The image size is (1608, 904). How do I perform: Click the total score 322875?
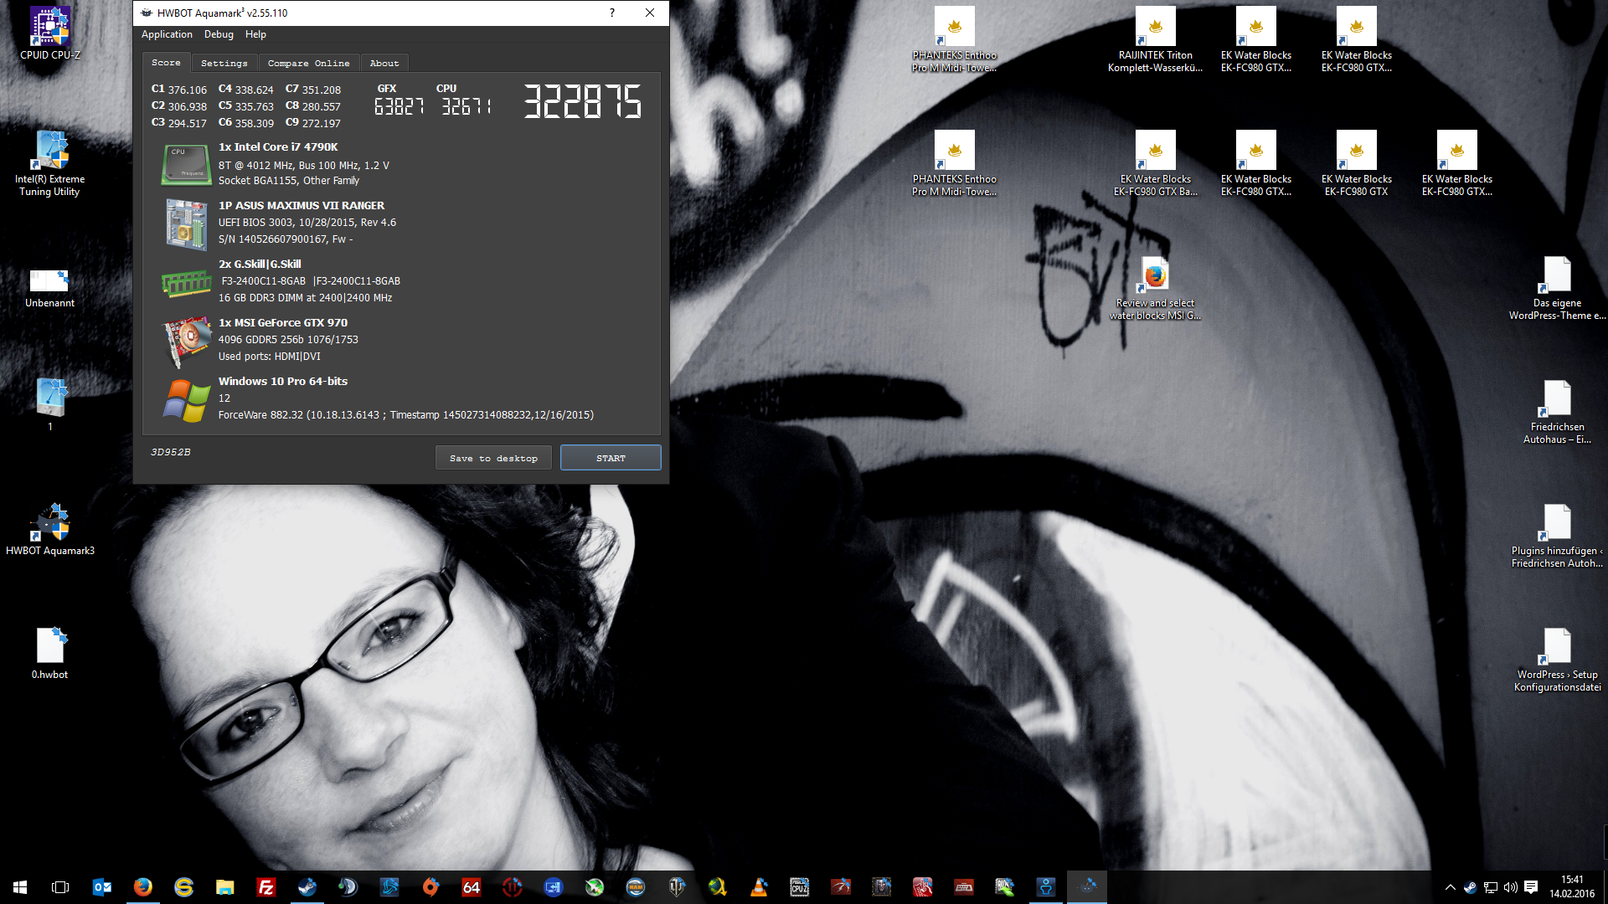pyautogui.click(x=583, y=101)
